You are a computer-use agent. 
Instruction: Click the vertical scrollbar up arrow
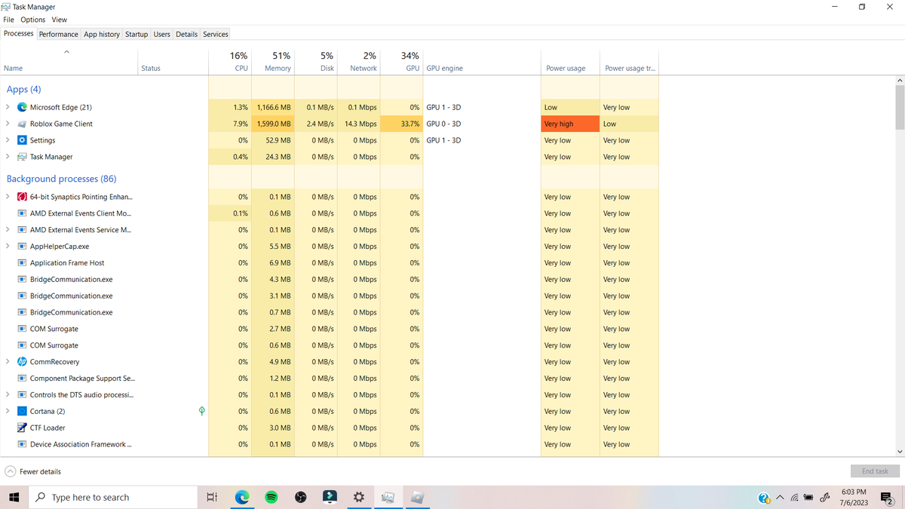coord(900,80)
